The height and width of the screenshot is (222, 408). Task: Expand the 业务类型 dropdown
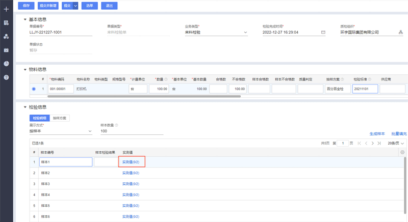[x=245, y=32]
